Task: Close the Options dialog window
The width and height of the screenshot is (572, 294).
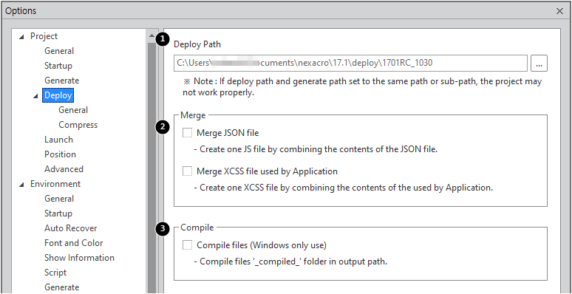Action: (559, 11)
